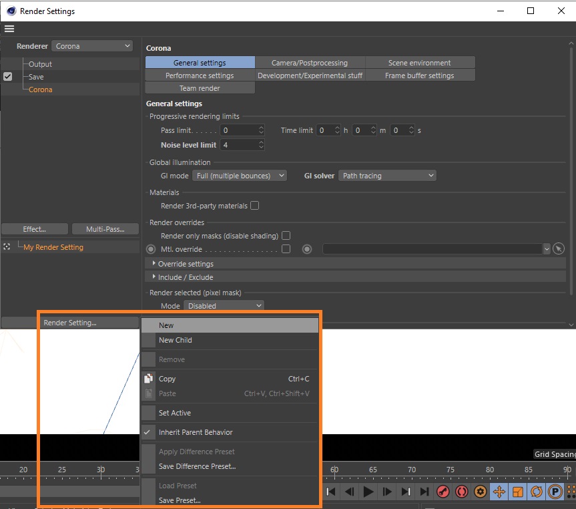Toggle the Save checkbox in settings list

[8, 77]
